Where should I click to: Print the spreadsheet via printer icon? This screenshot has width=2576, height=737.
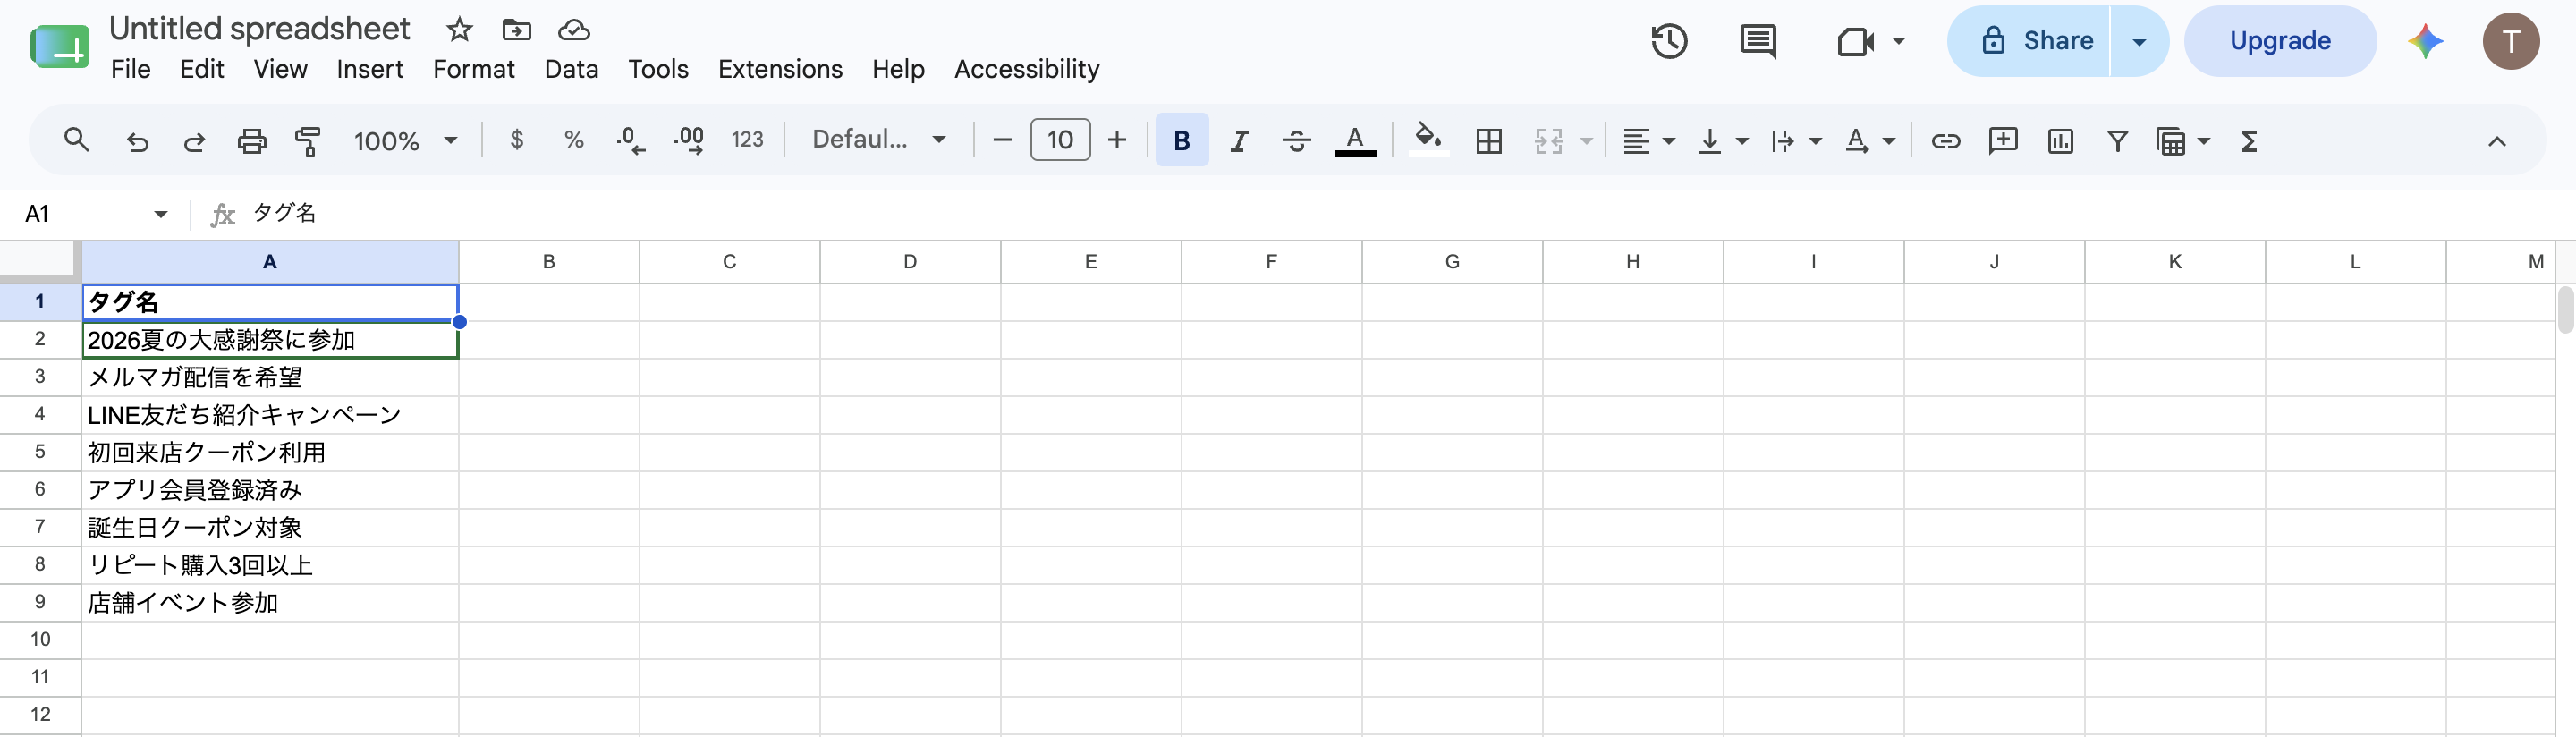point(252,141)
